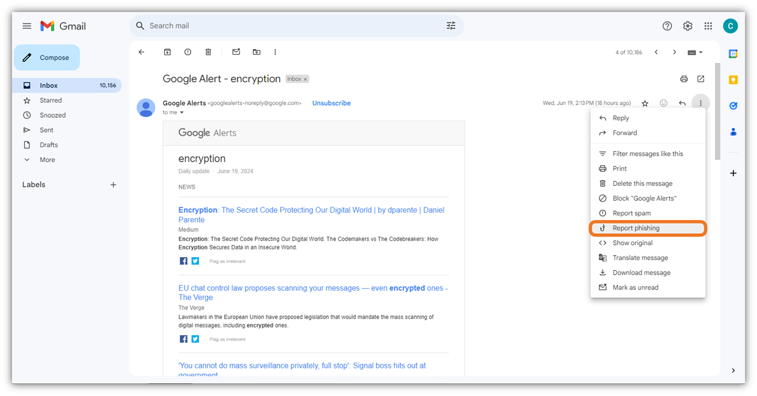Delete the email using the trash icon
The width and height of the screenshot is (757, 396).
(208, 52)
